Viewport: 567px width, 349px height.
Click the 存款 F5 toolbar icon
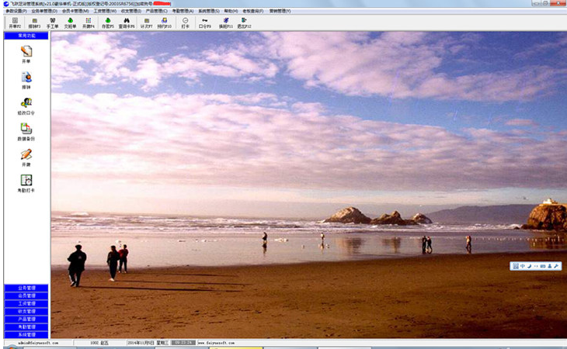tap(108, 22)
